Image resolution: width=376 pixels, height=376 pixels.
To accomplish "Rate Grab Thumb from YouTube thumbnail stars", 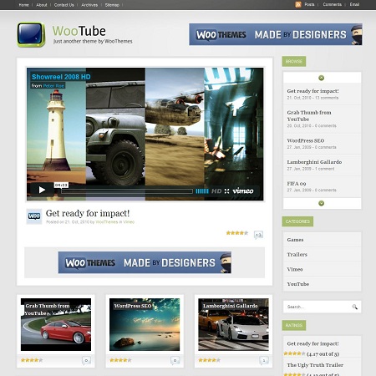I will click(32, 360).
